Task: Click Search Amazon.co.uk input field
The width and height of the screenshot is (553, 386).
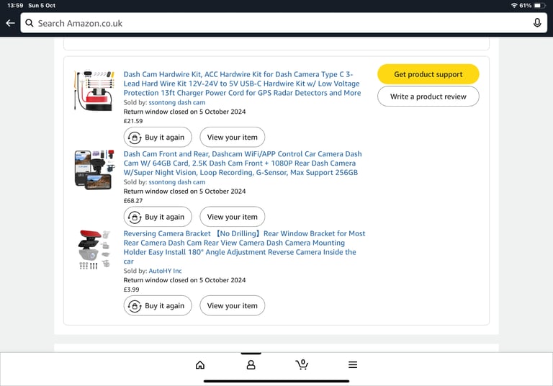Action: pos(281,23)
